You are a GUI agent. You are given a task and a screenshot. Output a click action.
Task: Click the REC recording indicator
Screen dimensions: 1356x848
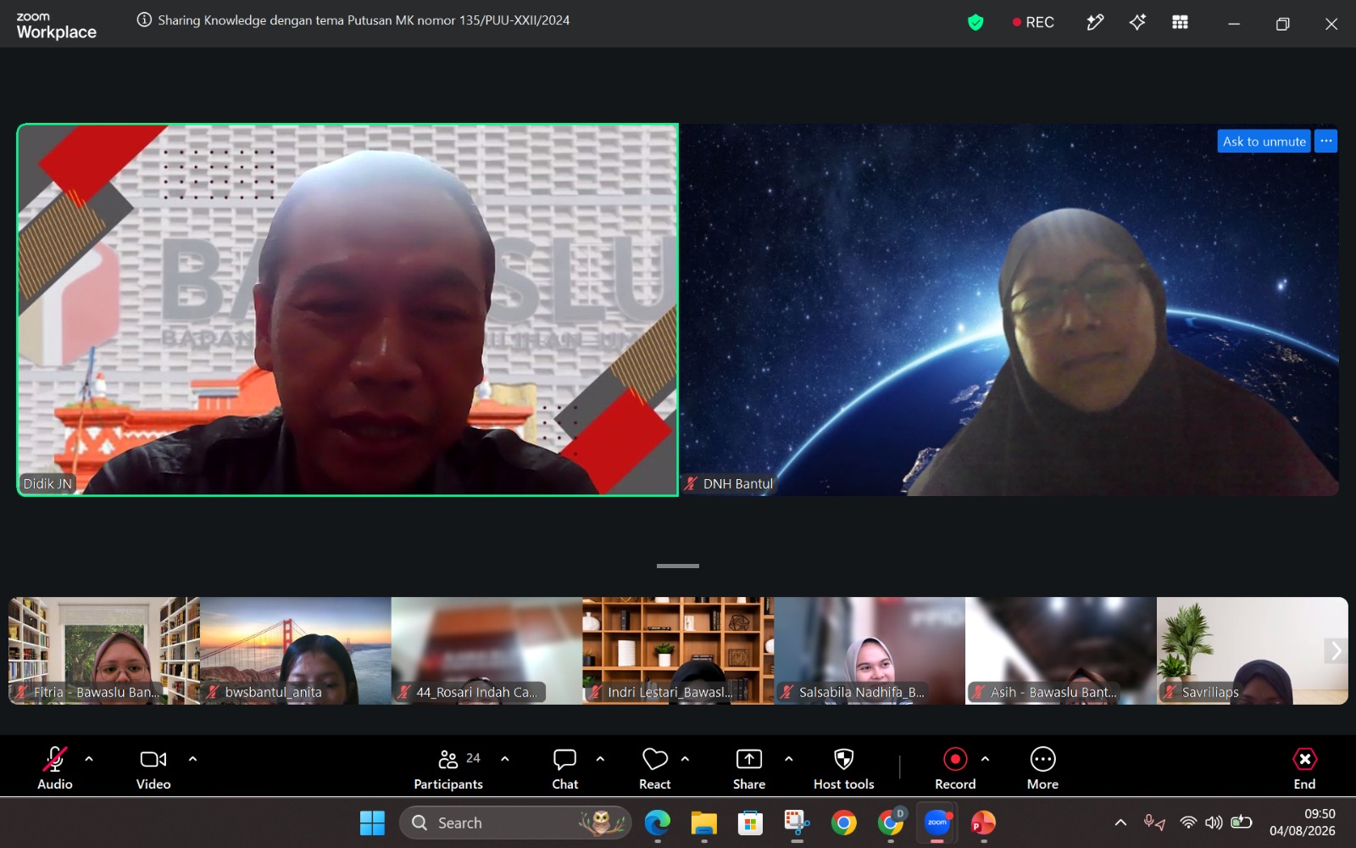(x=1033, y=23)
